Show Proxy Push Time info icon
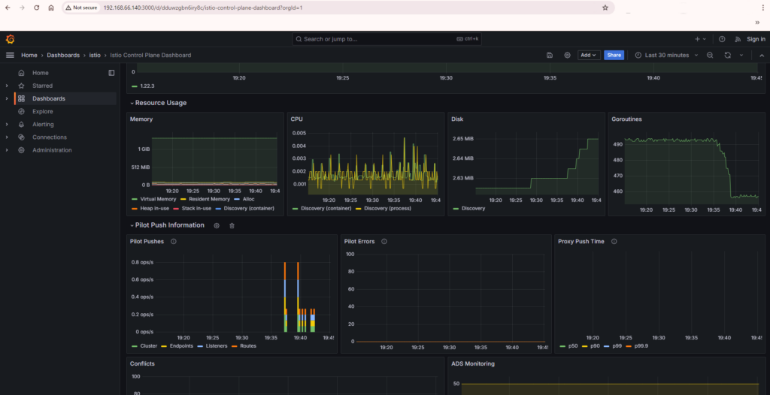 (614, 241)
